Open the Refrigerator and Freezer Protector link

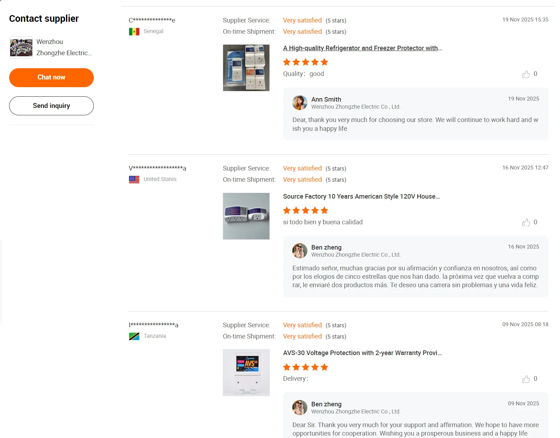[362, 48]
